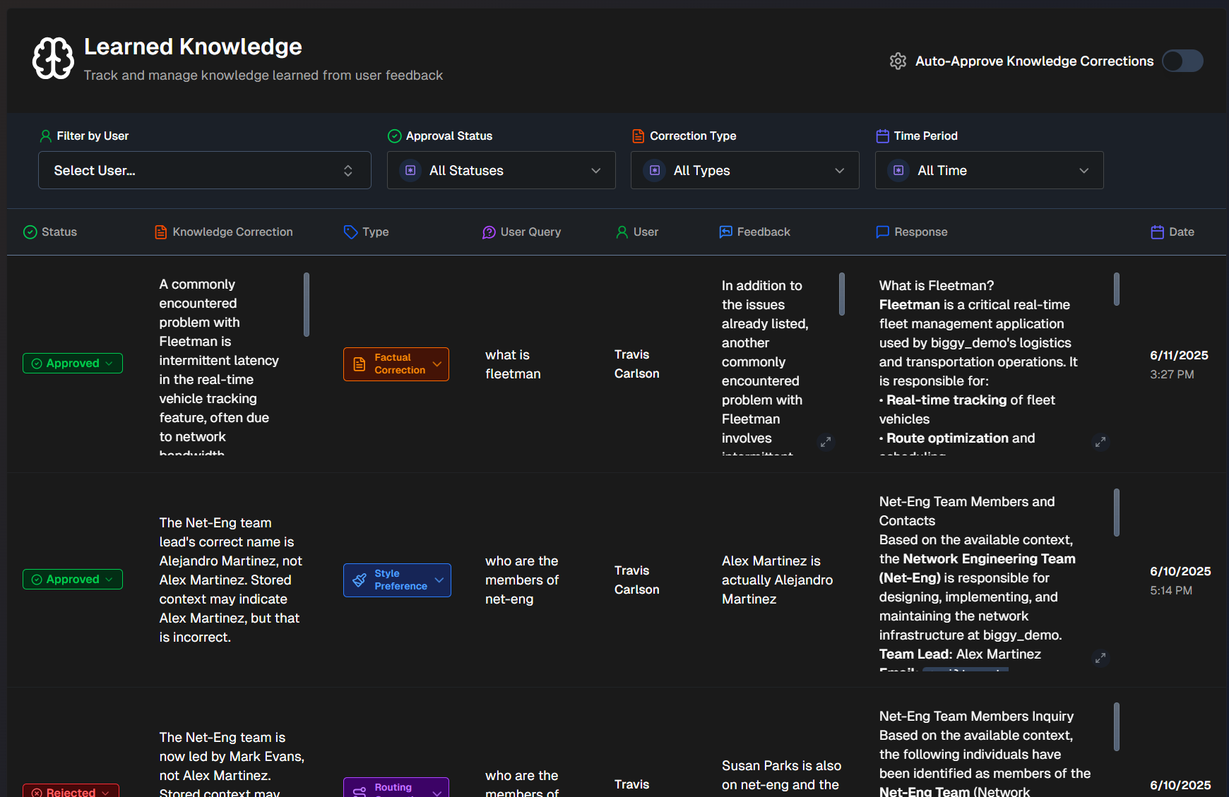Open the All Types correction dropdown
The width and height of the screenshot is (1229, 797).
(744, 170)
